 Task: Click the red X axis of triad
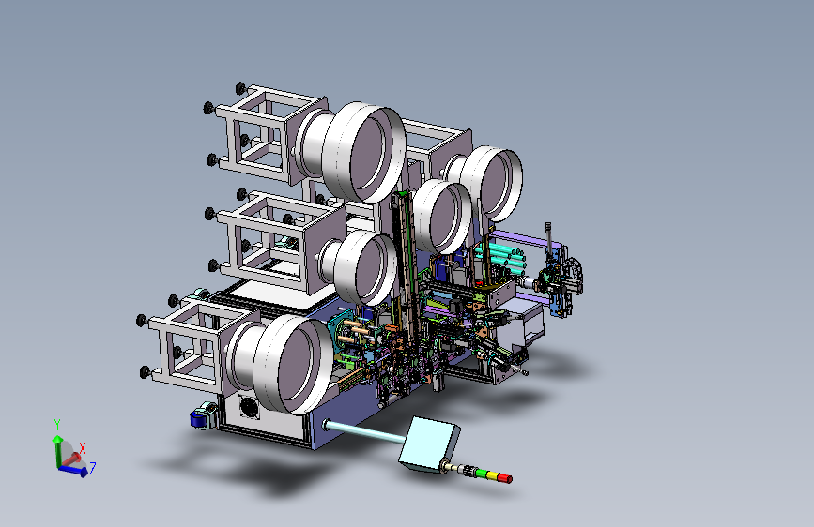[x=72, y=459]
